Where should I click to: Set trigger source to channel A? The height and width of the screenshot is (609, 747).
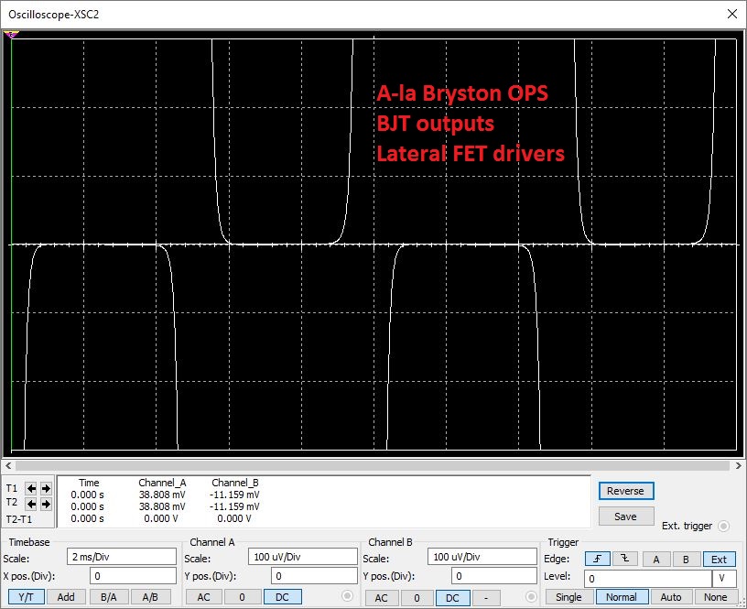[656, 559]
